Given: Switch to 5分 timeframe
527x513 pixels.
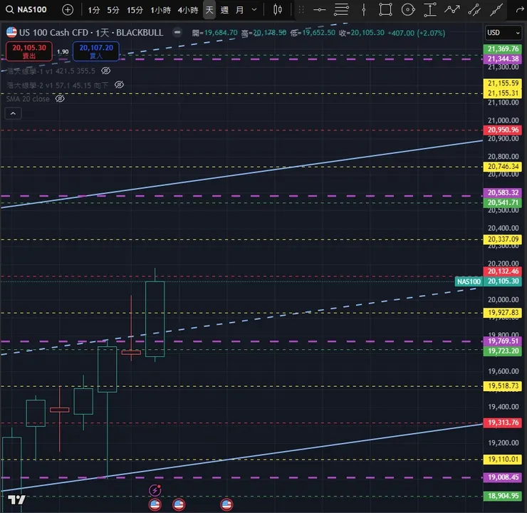Looking at the screenshot, I should tap(113, 10).
